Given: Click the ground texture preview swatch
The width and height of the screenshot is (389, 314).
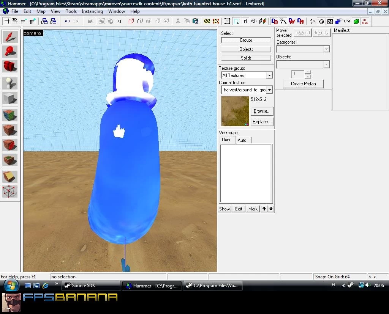Looking at the screenshot, I should tap(235, 111).
